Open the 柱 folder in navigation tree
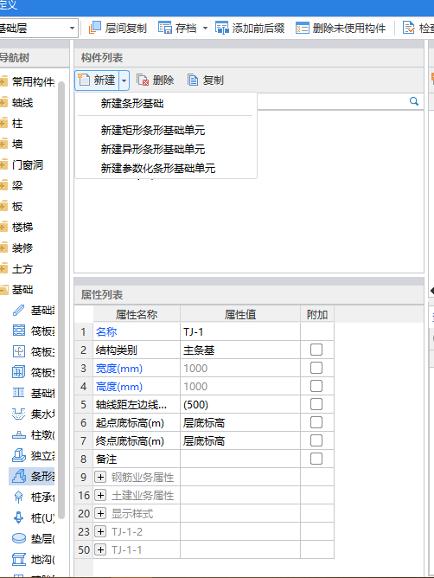The width and height of the screenshot is (434, 578). [3, 123]
